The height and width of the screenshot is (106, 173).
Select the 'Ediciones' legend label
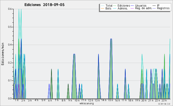point(124,5)
